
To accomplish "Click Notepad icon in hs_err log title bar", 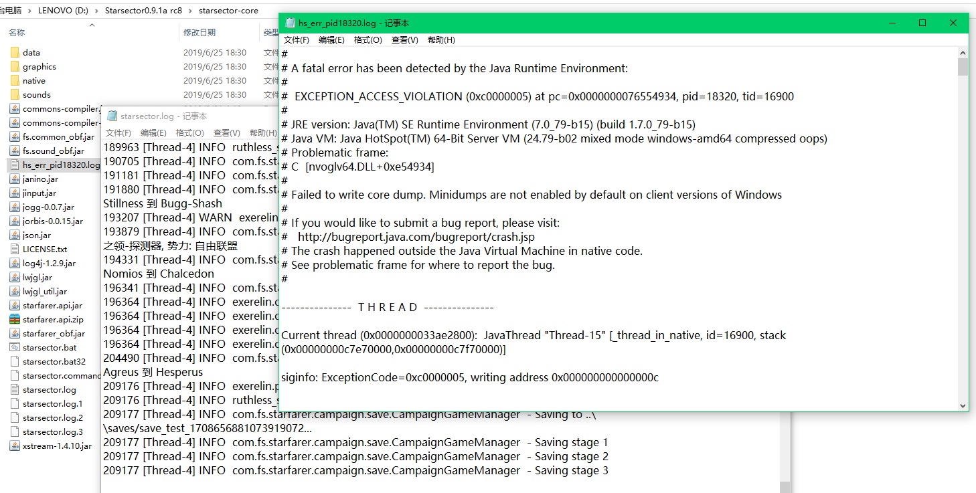I will click(290, 23).
